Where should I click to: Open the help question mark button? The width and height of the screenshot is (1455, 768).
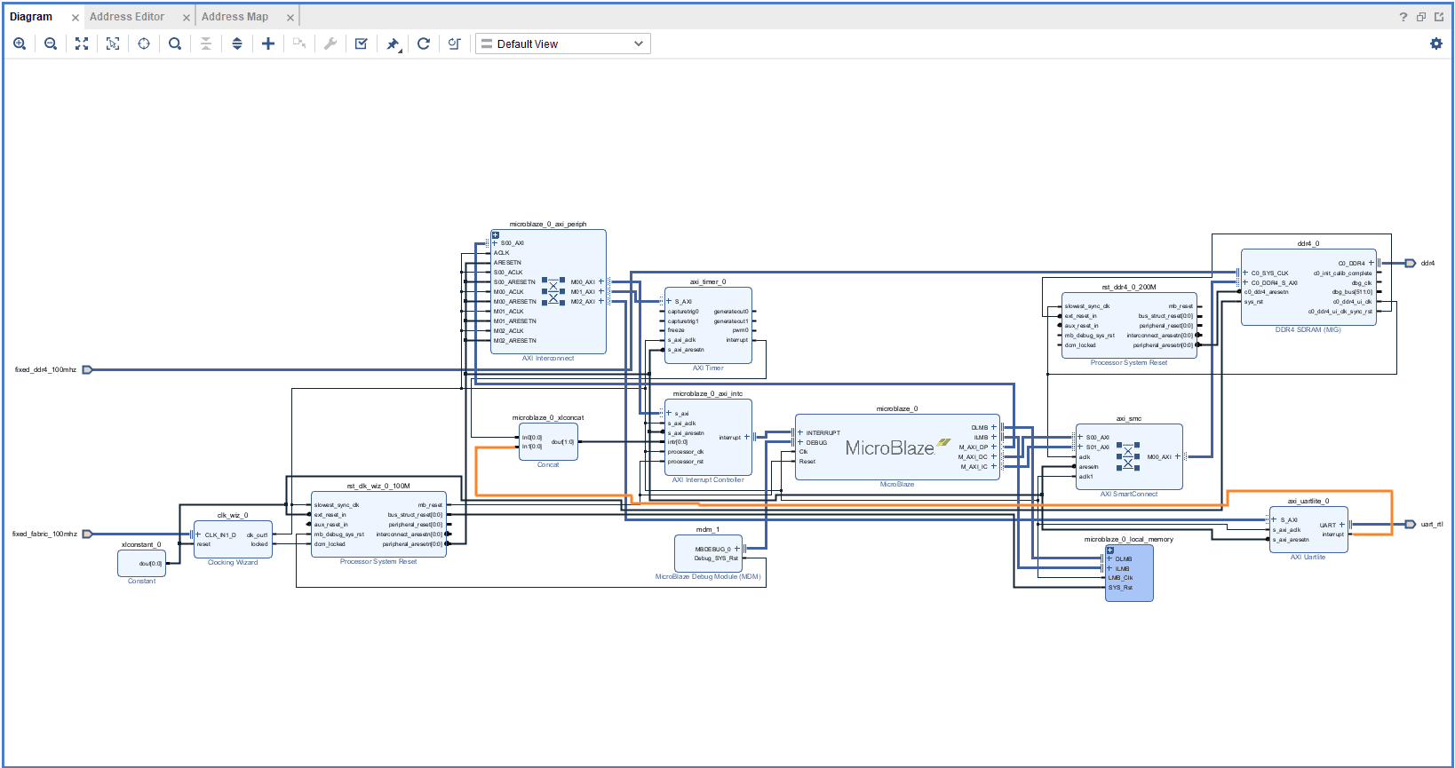pos(1403,17)
